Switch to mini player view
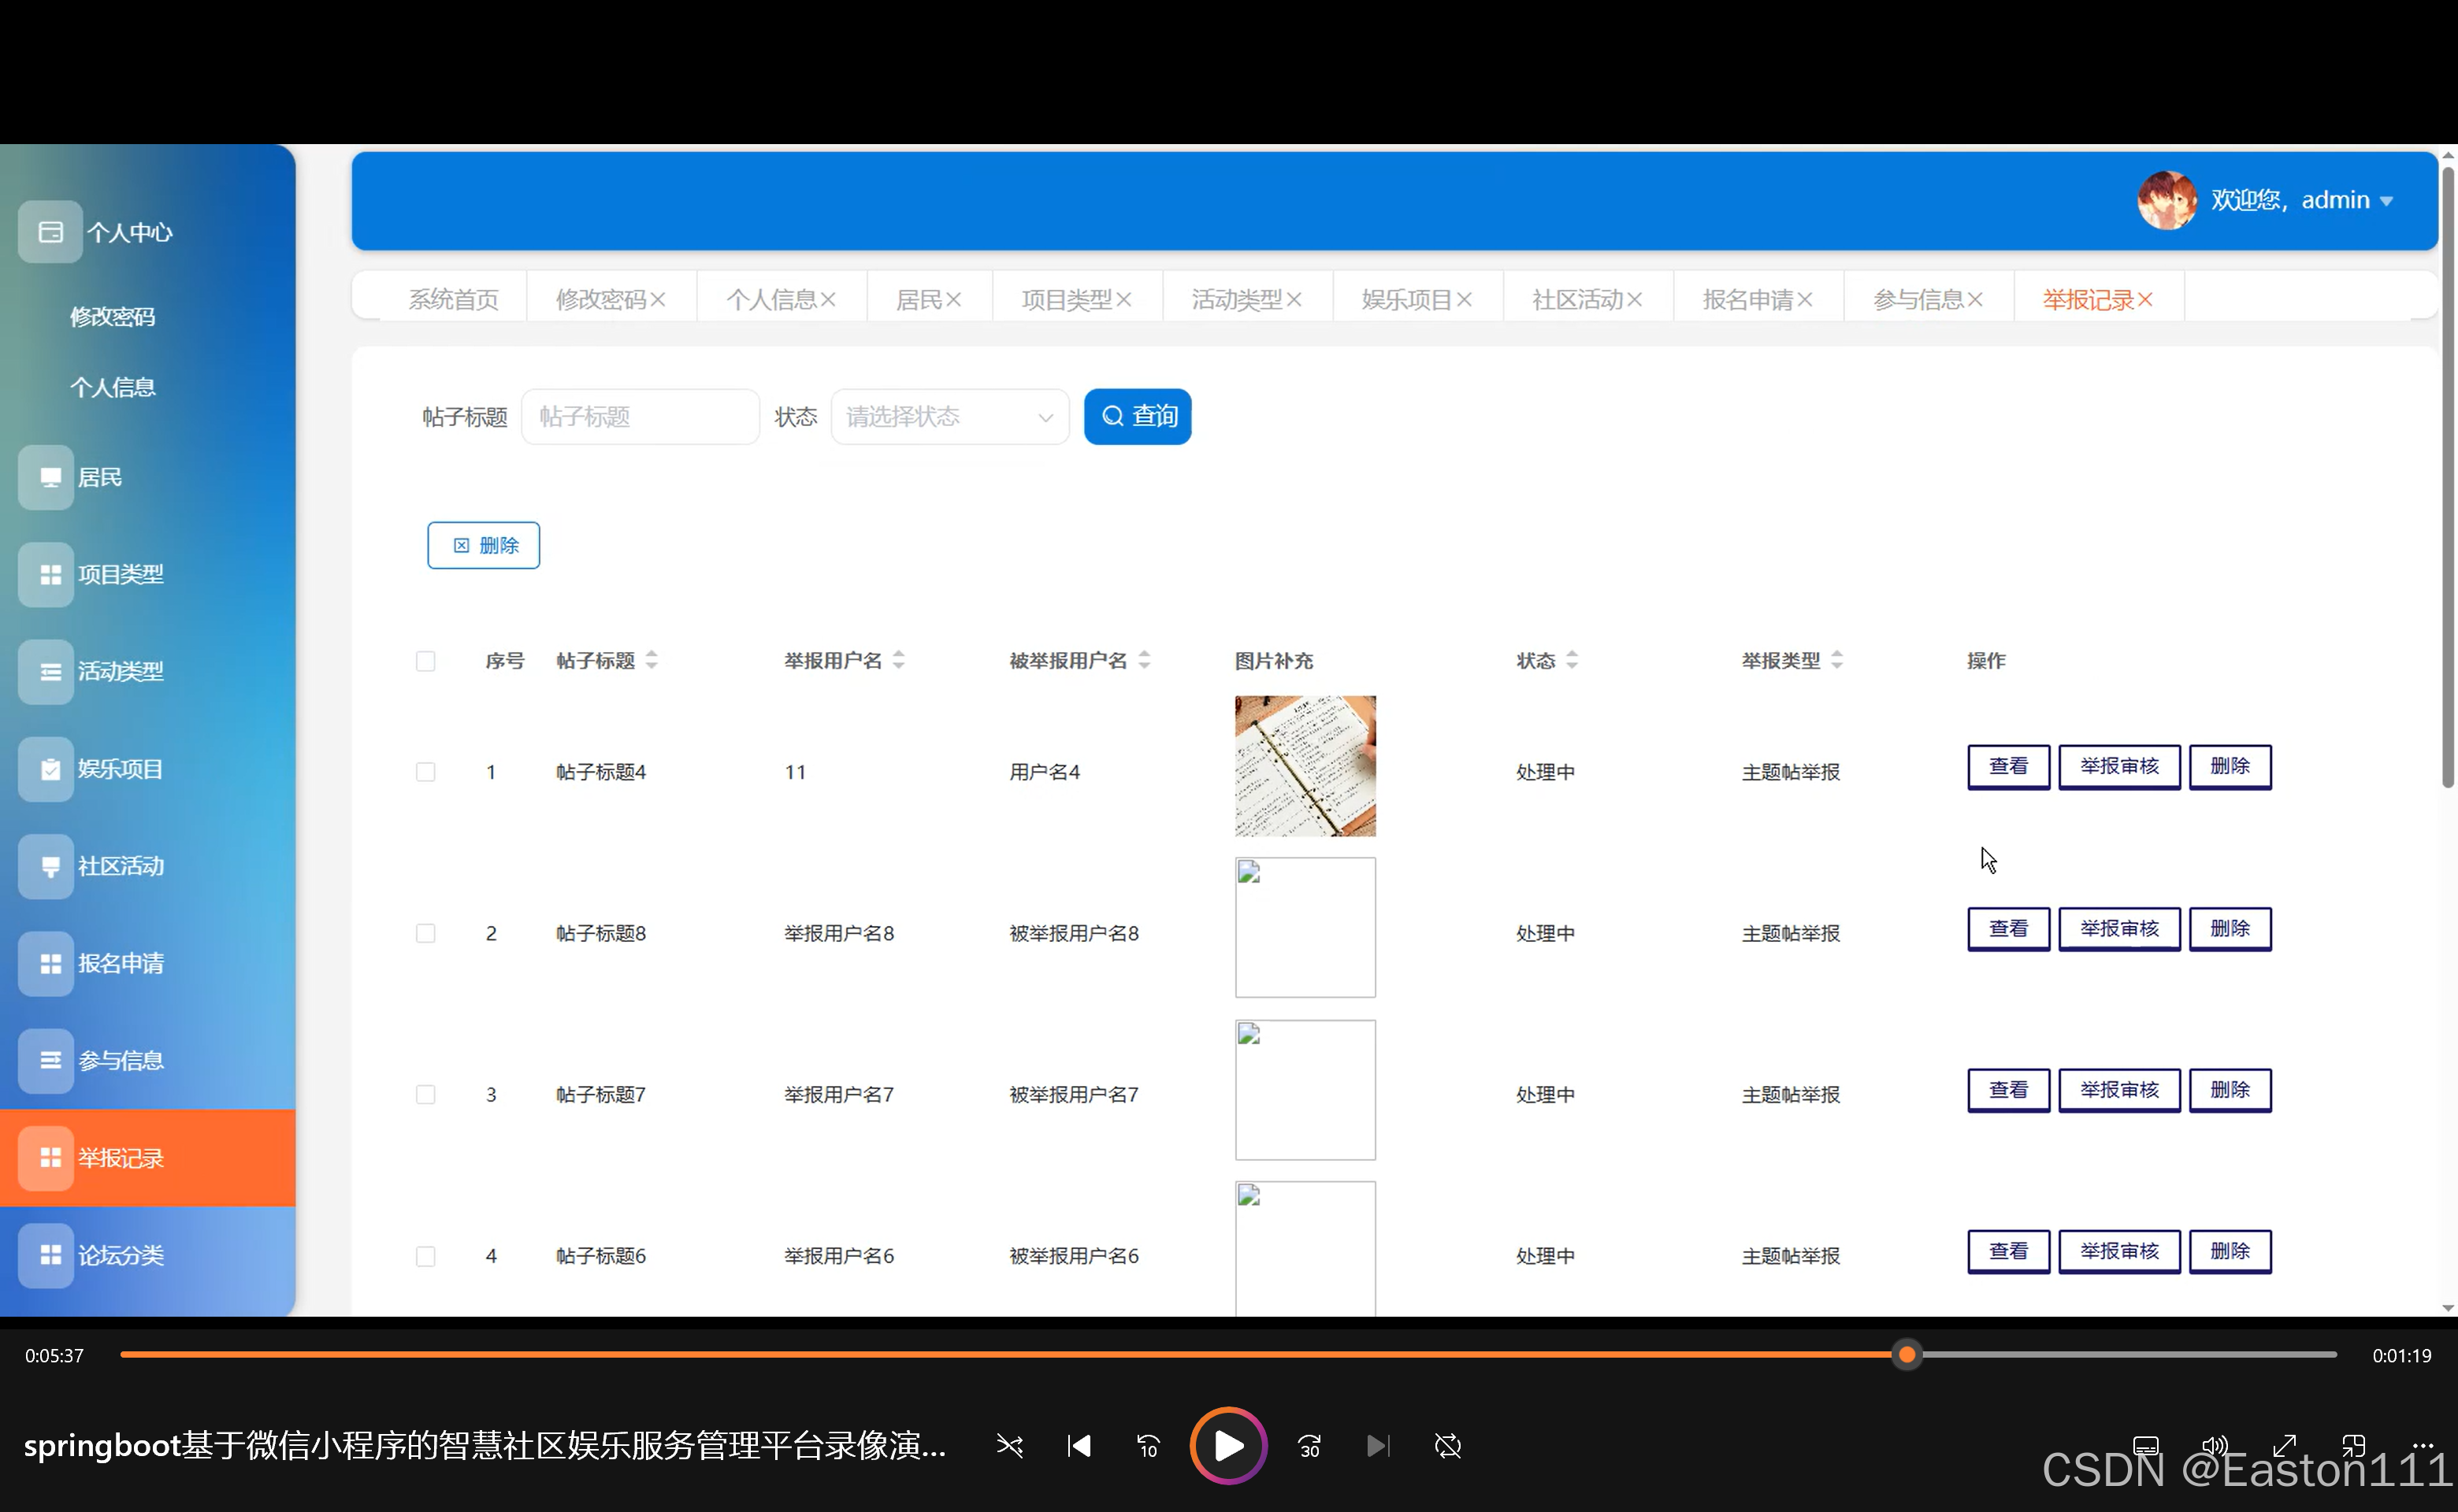This screenshot has height=1512, width=2458. (x=2353, y=1446)
